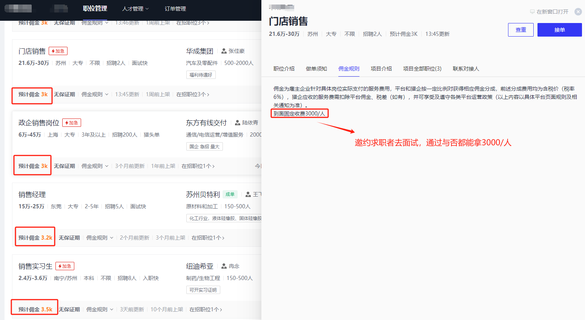
Task: Click the 加急 tag on 政企销售岗位 card
Action: (72, 123)
